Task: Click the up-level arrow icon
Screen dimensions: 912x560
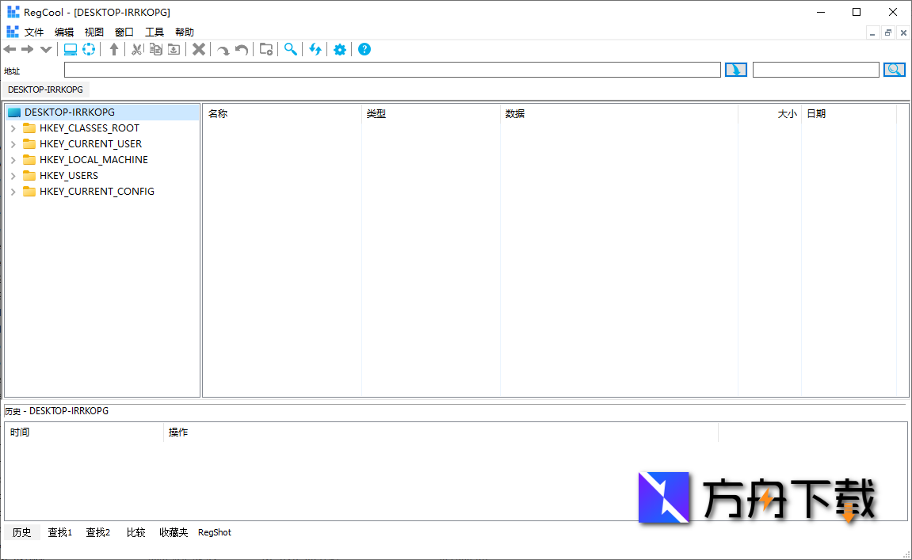Action: click(114, 50)
